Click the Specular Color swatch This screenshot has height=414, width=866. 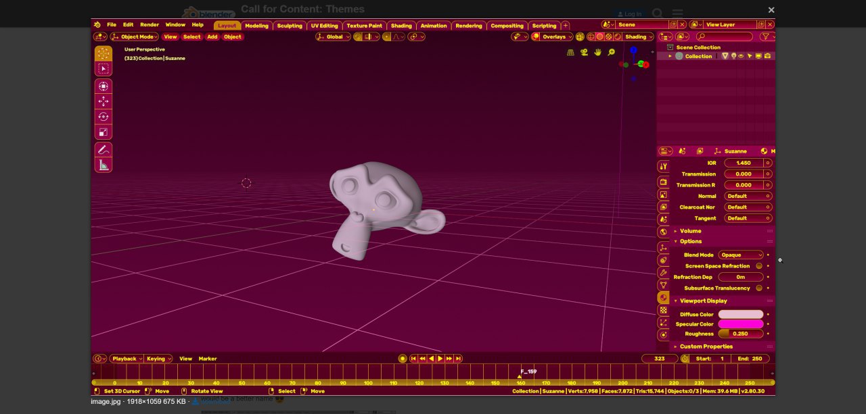coord(741,324)
